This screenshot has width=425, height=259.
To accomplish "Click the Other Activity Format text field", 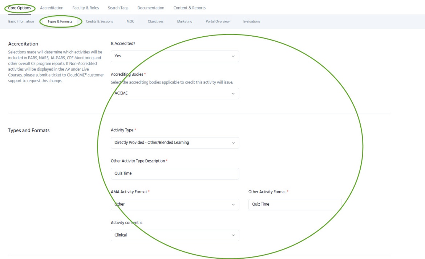I will (295, 204).
